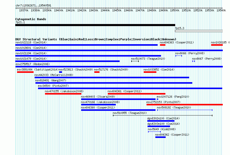Click the nsv8067 (Perry2008) label
The image size is (230, 155).
[207, 59]
